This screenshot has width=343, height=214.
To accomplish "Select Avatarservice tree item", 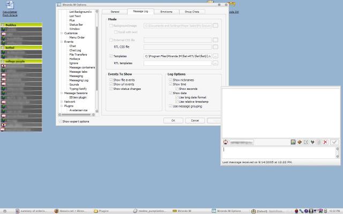I will [x=78, y=110].
